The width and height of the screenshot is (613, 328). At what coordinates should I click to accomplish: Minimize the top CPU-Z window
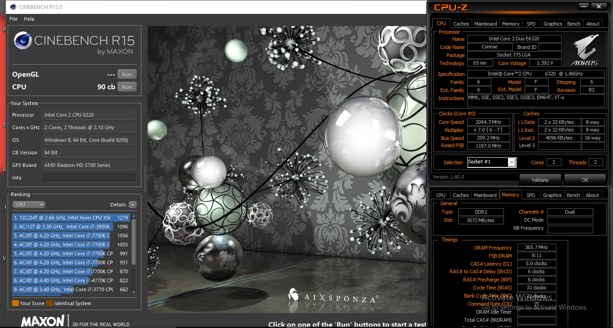583,6
